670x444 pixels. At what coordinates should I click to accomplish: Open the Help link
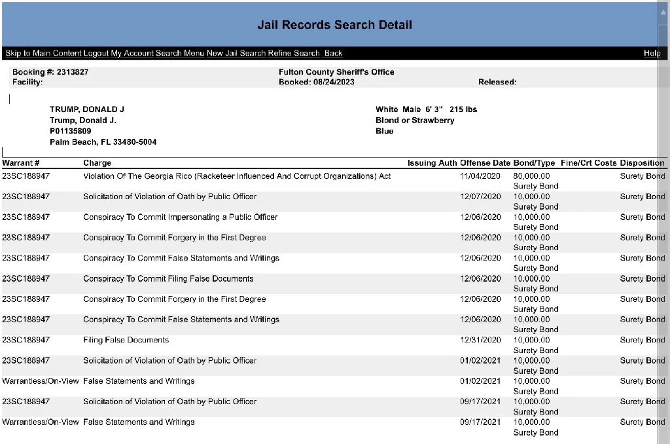click(652, 53)
